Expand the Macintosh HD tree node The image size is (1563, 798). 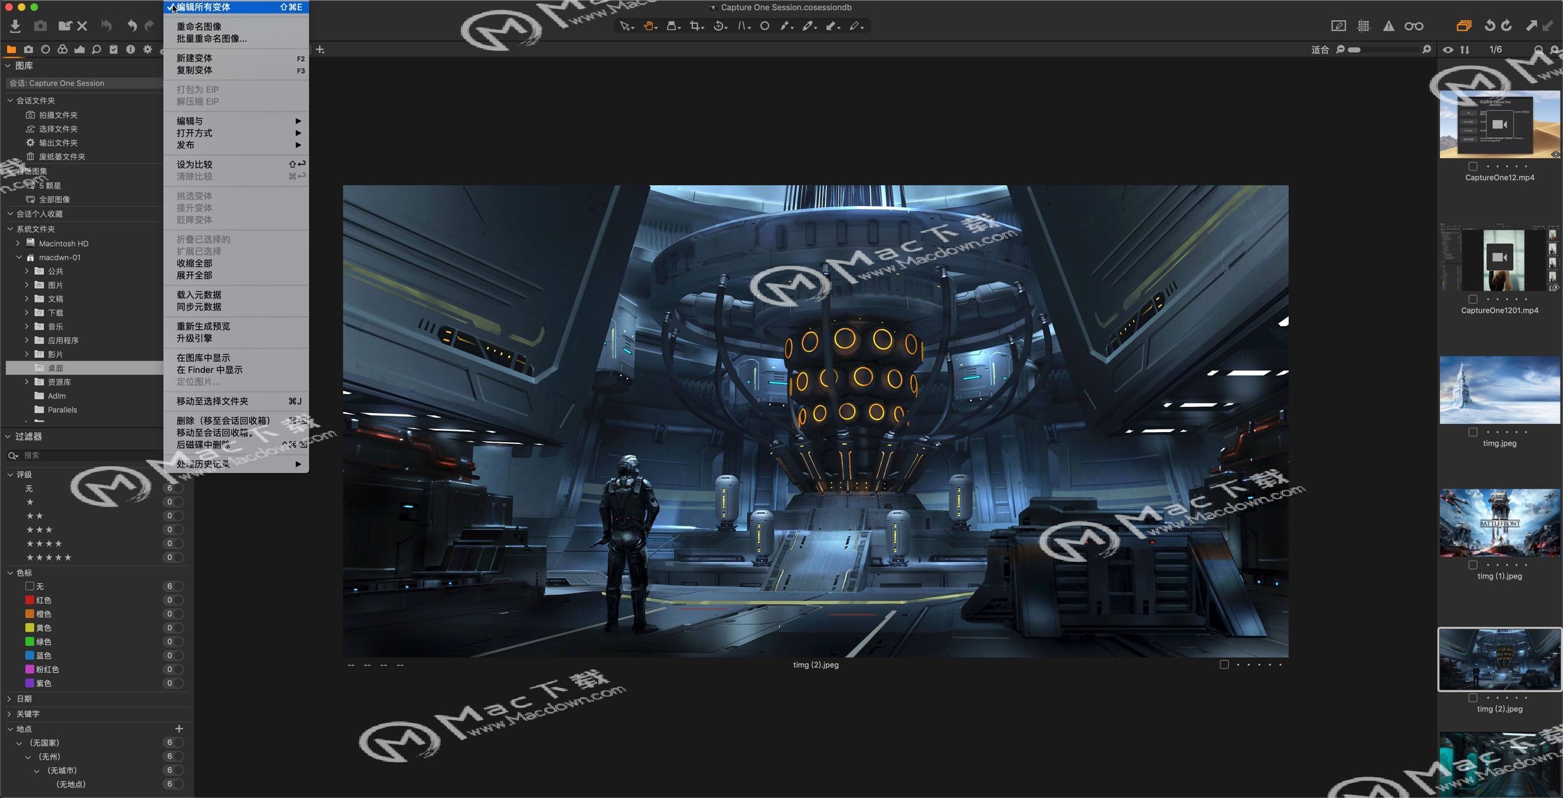[18, 243]
